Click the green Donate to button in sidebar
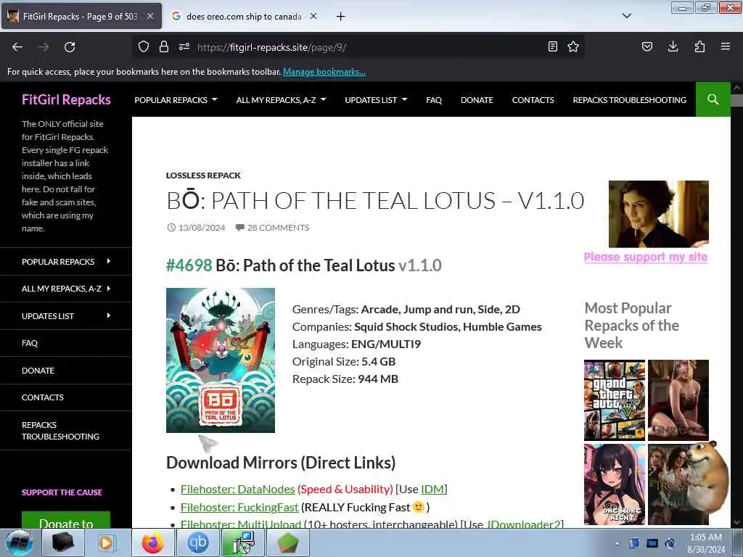This screenshot has height=557, width=743. (x=66, y=520)
